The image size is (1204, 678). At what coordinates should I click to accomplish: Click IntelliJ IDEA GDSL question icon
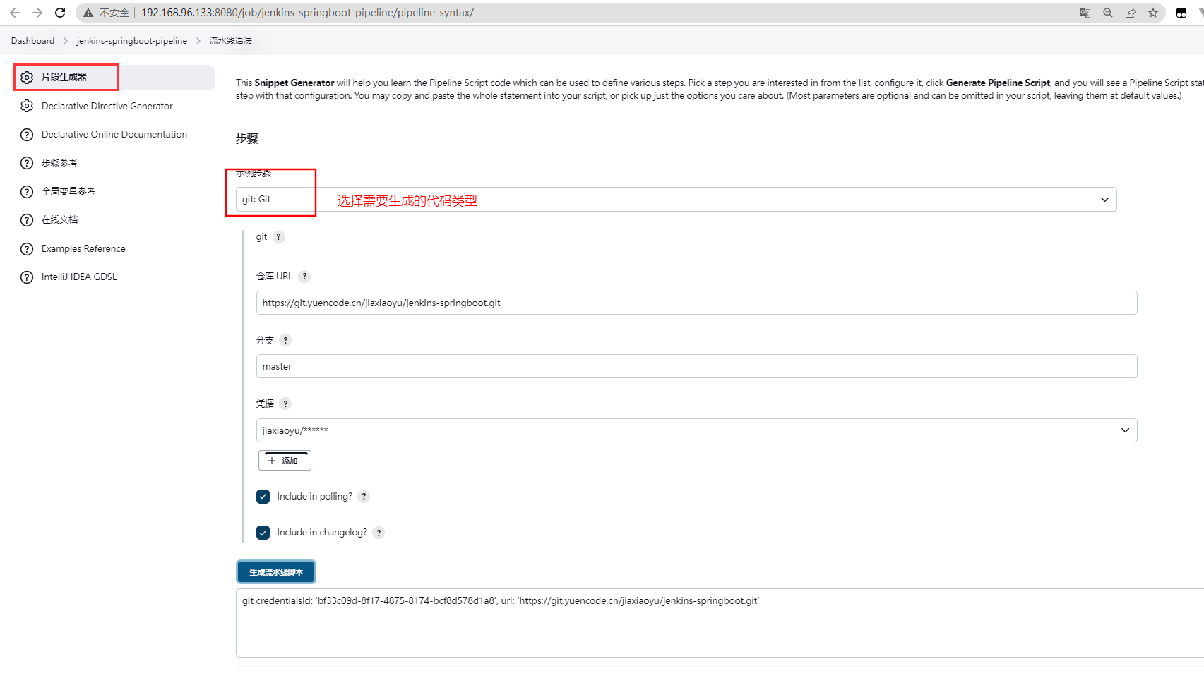click(27, 277)
